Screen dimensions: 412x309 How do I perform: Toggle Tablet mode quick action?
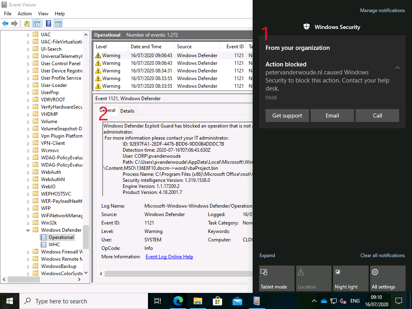tap(277, 278)
